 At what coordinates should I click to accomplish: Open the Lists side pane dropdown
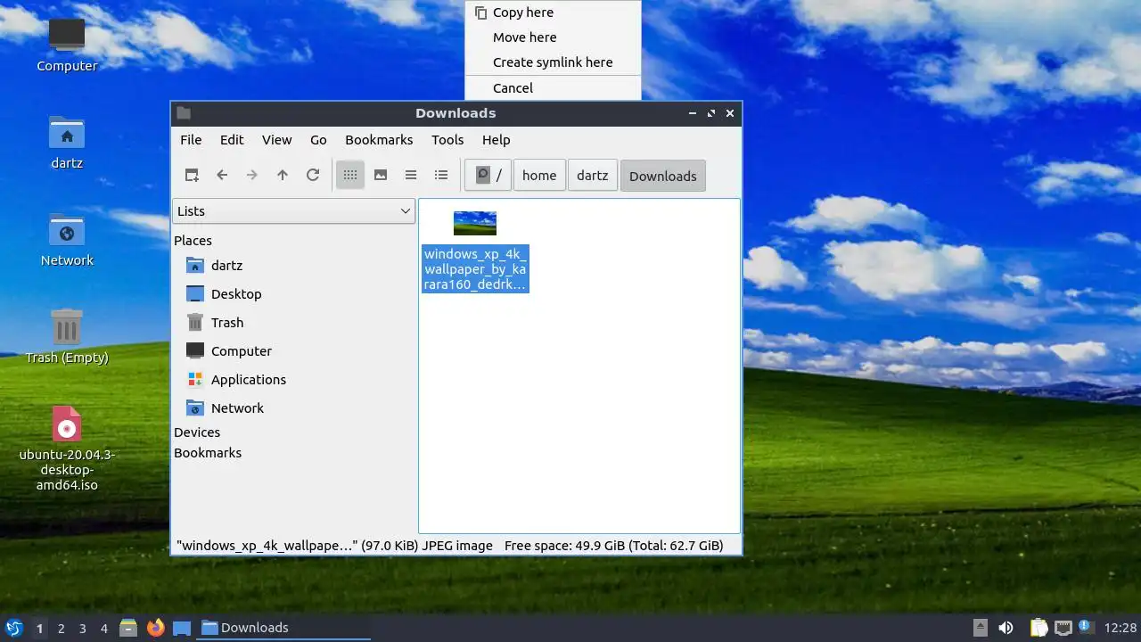click(293, 211)
